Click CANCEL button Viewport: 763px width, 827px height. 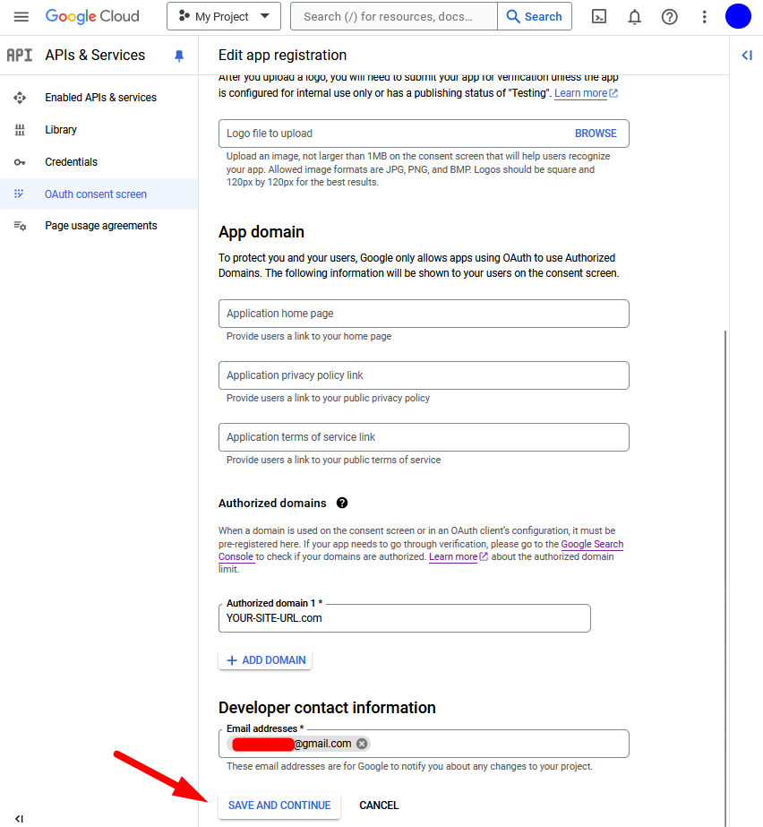coord(379,805)
